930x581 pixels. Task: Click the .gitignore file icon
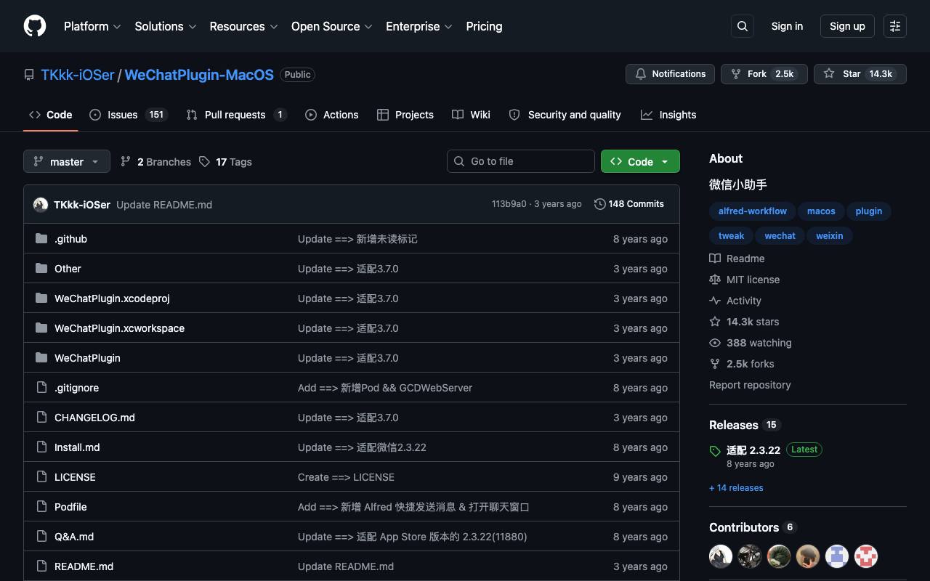click(x=41, y=388)
